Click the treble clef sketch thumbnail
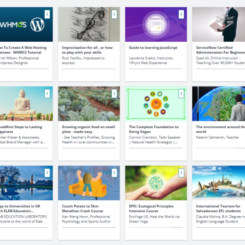 pos(89,24)
